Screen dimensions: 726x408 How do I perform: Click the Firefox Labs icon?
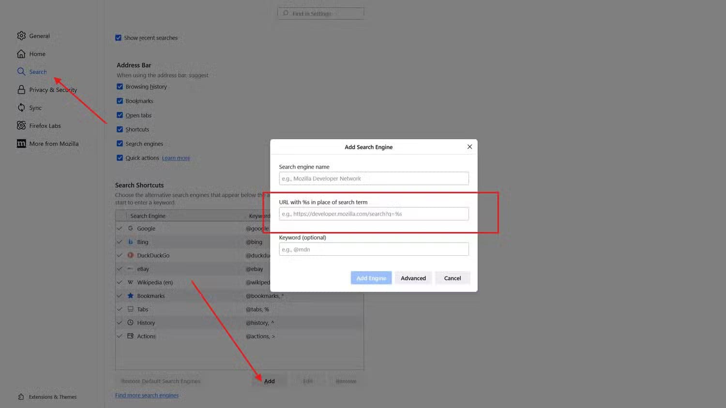tap(21, 126)
